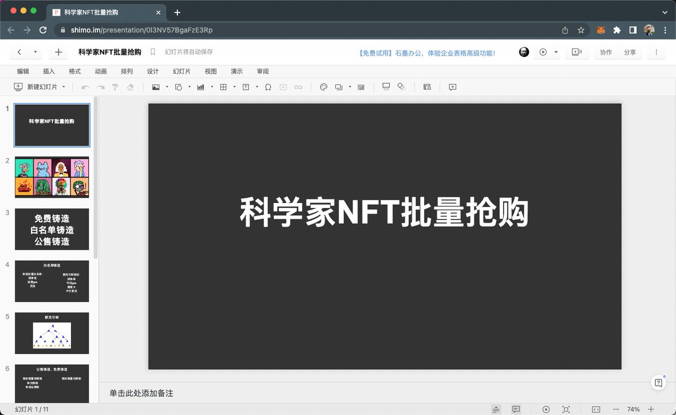
Task: Click the format painter icon
Action: coord(115,87)
